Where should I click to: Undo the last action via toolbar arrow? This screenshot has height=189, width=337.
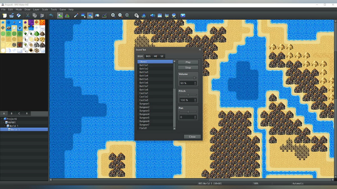(x=51, y=15)
